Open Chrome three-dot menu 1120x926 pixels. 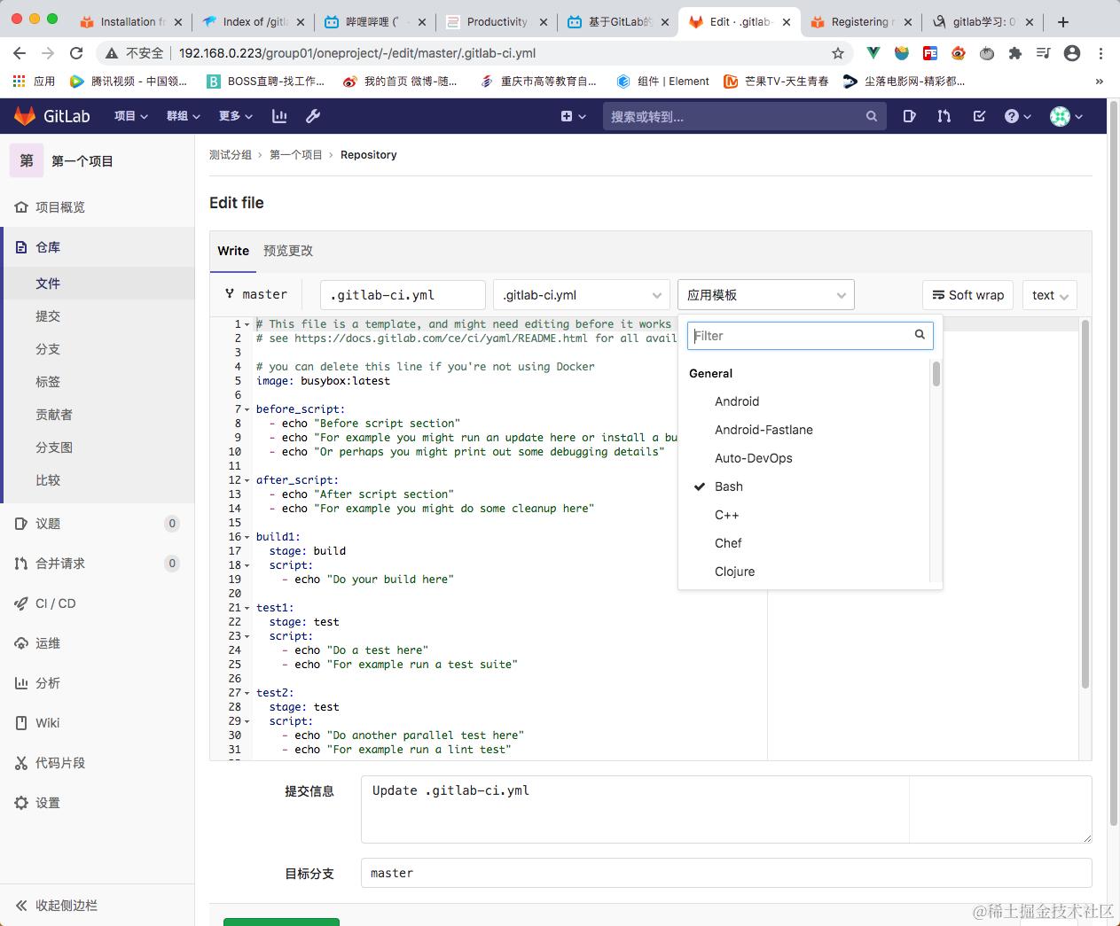(1100, 53)
